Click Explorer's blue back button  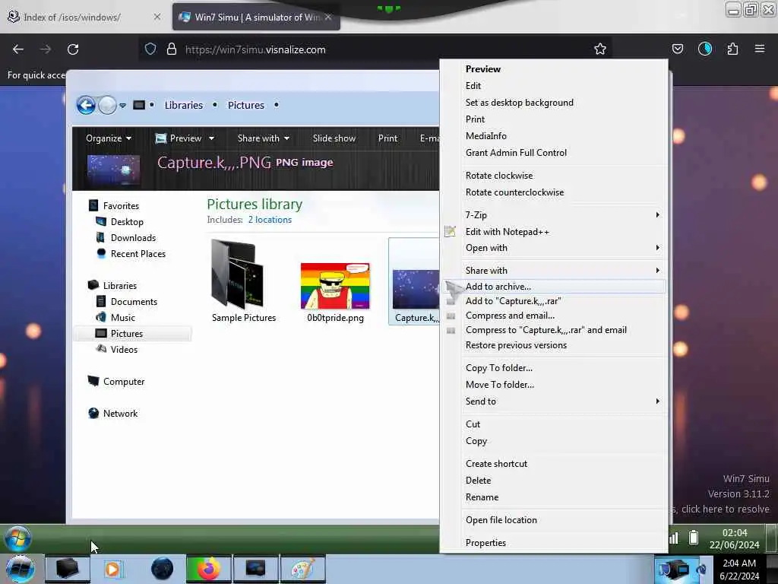[86, 105]
